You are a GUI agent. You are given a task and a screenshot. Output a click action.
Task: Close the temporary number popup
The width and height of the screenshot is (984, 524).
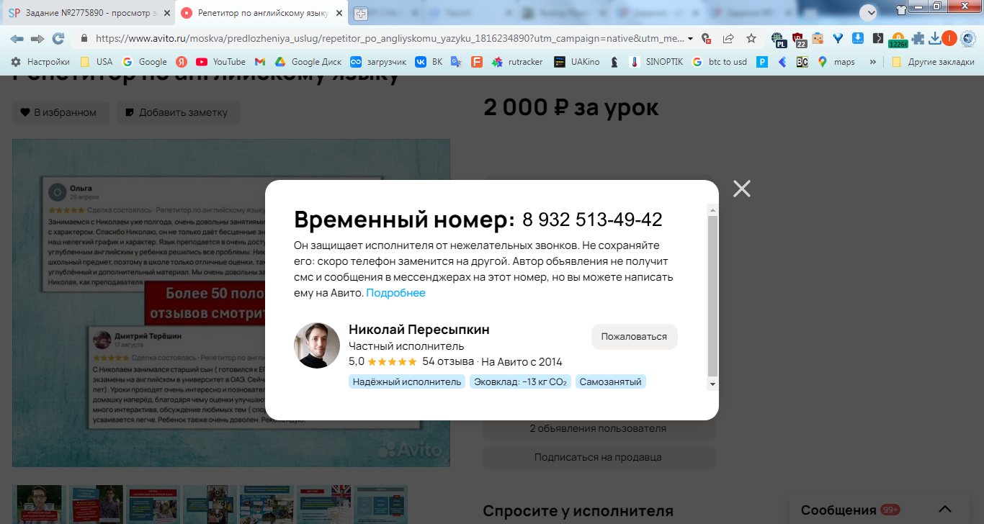pyautogui.click(x=741, y=189)
